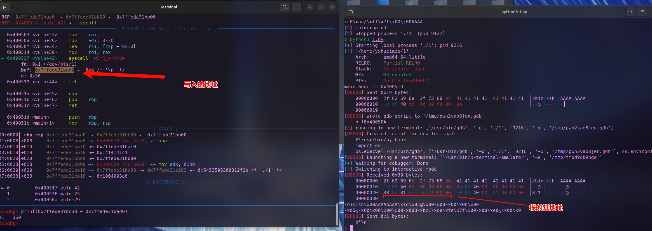652x231 pixels.
Task: Click the DISASM section header in pwndbg
Action: coord(167,29)
